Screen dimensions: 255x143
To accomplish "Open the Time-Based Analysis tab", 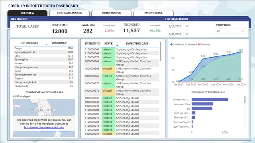I will coord(69,13).
